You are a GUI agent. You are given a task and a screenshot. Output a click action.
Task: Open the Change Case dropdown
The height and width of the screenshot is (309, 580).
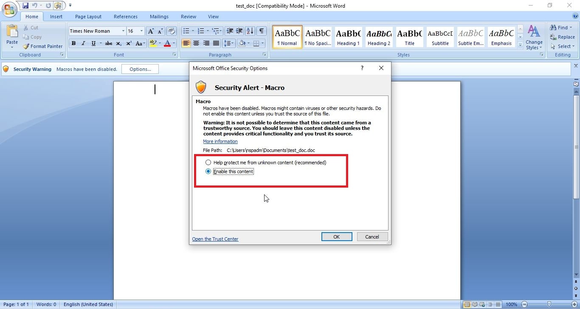pyautogui.click(x=140, y=43)
